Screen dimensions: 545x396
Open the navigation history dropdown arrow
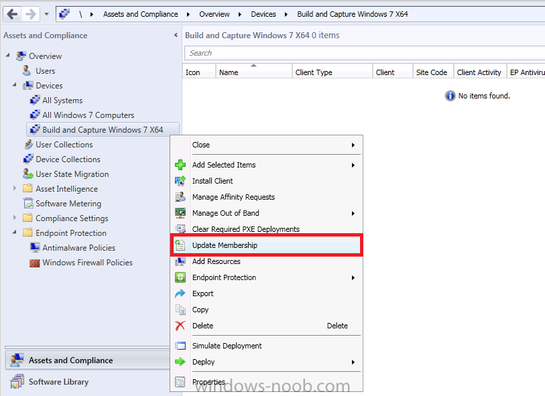(46, 14)
